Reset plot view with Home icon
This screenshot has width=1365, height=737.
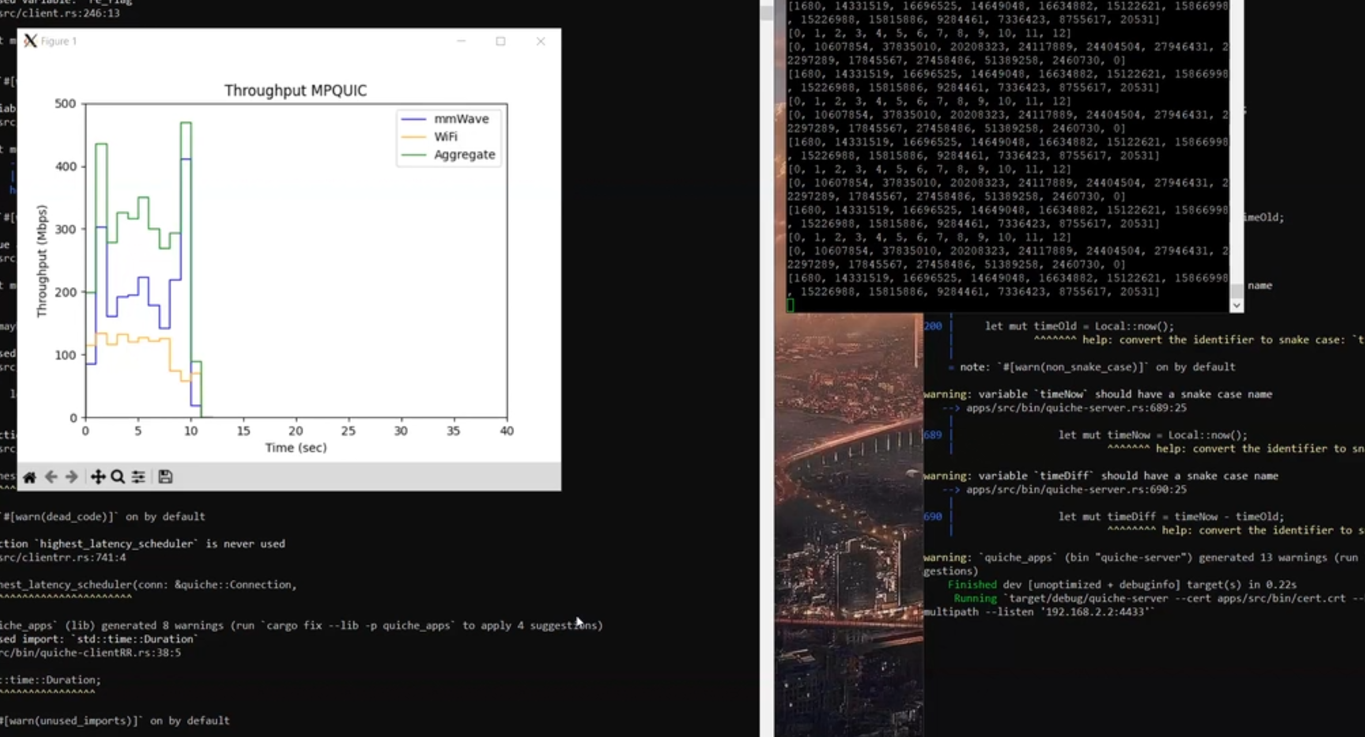click(29, 477)
